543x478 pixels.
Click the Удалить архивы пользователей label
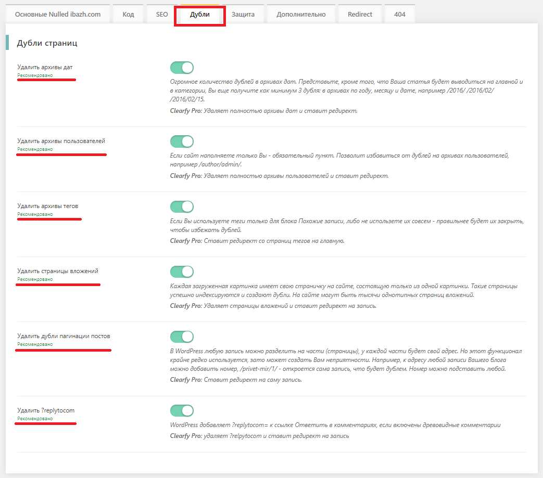coord(61,141)
